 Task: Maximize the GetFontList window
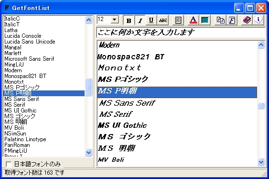tap(250, 8)
